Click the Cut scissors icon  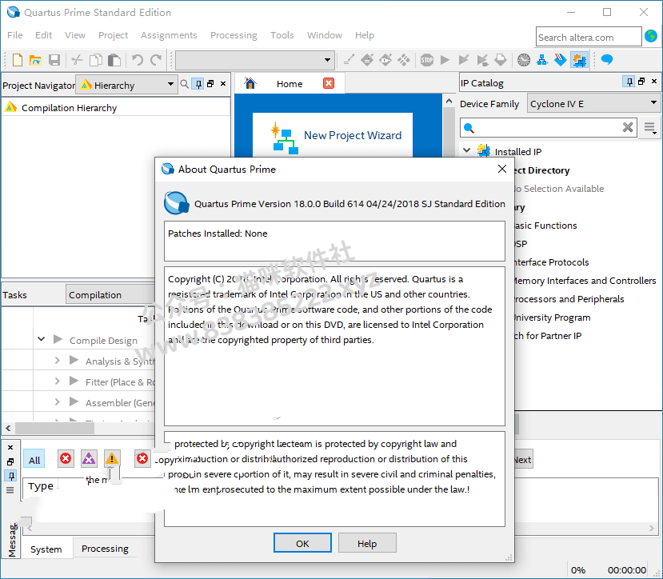coord(77,60)
